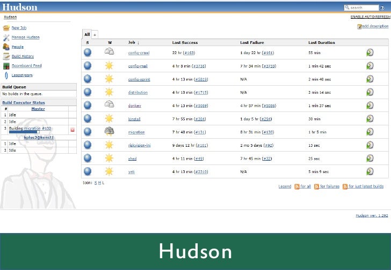The height and width of the screenshot is (270, 391).
Task: Open the Build History link
Action: [23, 56]
